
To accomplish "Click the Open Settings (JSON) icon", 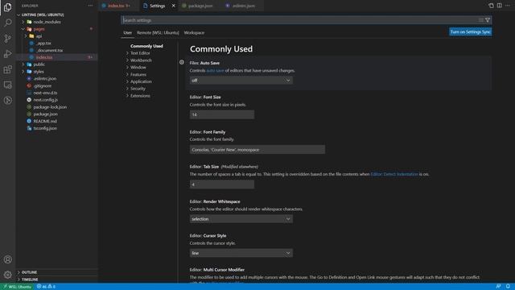I will (491, 6).
